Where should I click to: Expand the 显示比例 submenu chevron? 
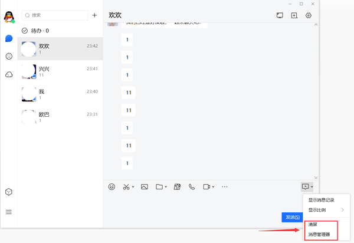pyautogui.click(x=342, y=210)
